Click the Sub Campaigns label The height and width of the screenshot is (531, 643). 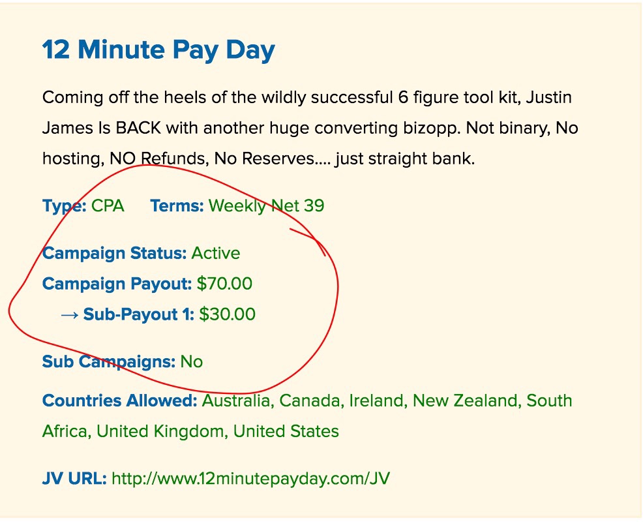(x=109, y=362)
